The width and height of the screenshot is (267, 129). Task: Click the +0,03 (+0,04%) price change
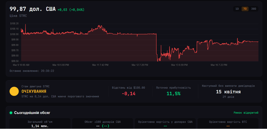(71, 10)
